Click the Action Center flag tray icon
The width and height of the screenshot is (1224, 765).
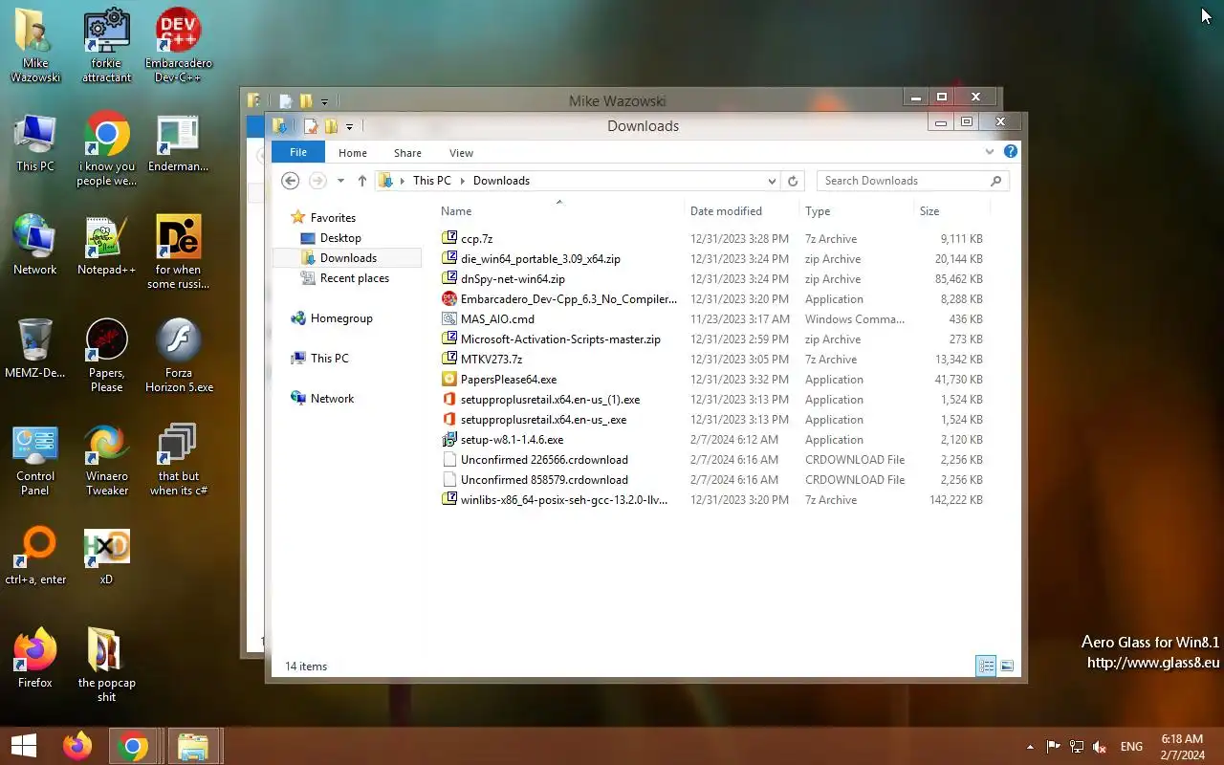pos(1054,747)
